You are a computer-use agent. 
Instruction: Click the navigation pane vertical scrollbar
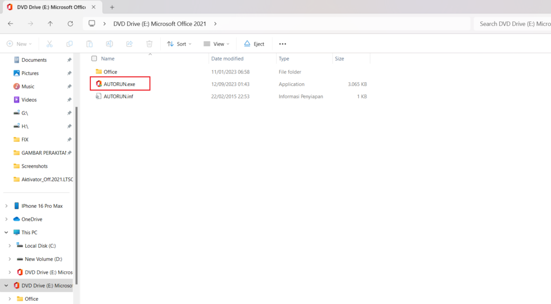[76, 195]
